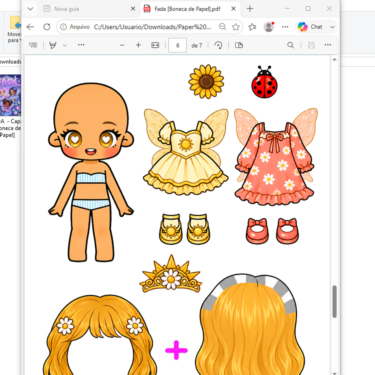
Task: Open more PDF tools menu on left
Action: coord(81,45)
